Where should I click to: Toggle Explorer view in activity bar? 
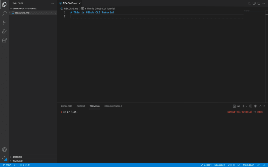pos(4,4)
